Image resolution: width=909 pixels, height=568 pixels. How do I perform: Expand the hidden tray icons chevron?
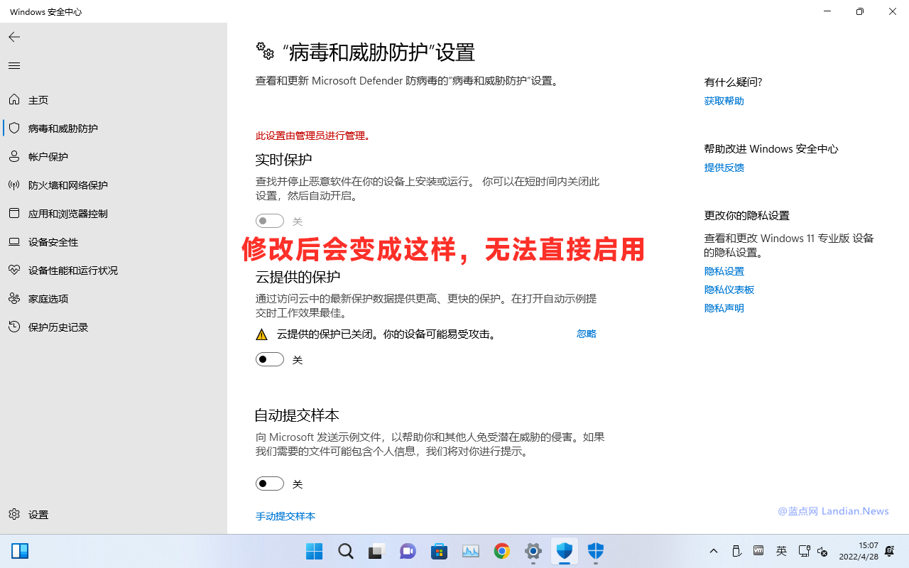(714, 551)
